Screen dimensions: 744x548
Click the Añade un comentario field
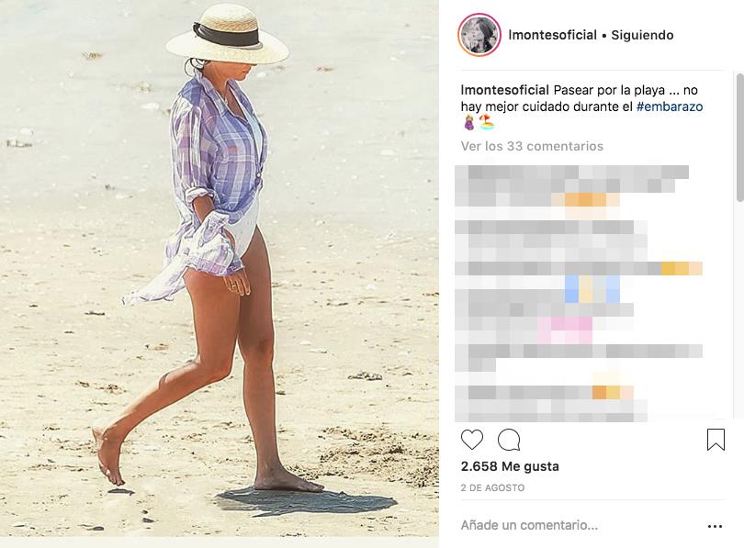[579, 525]
